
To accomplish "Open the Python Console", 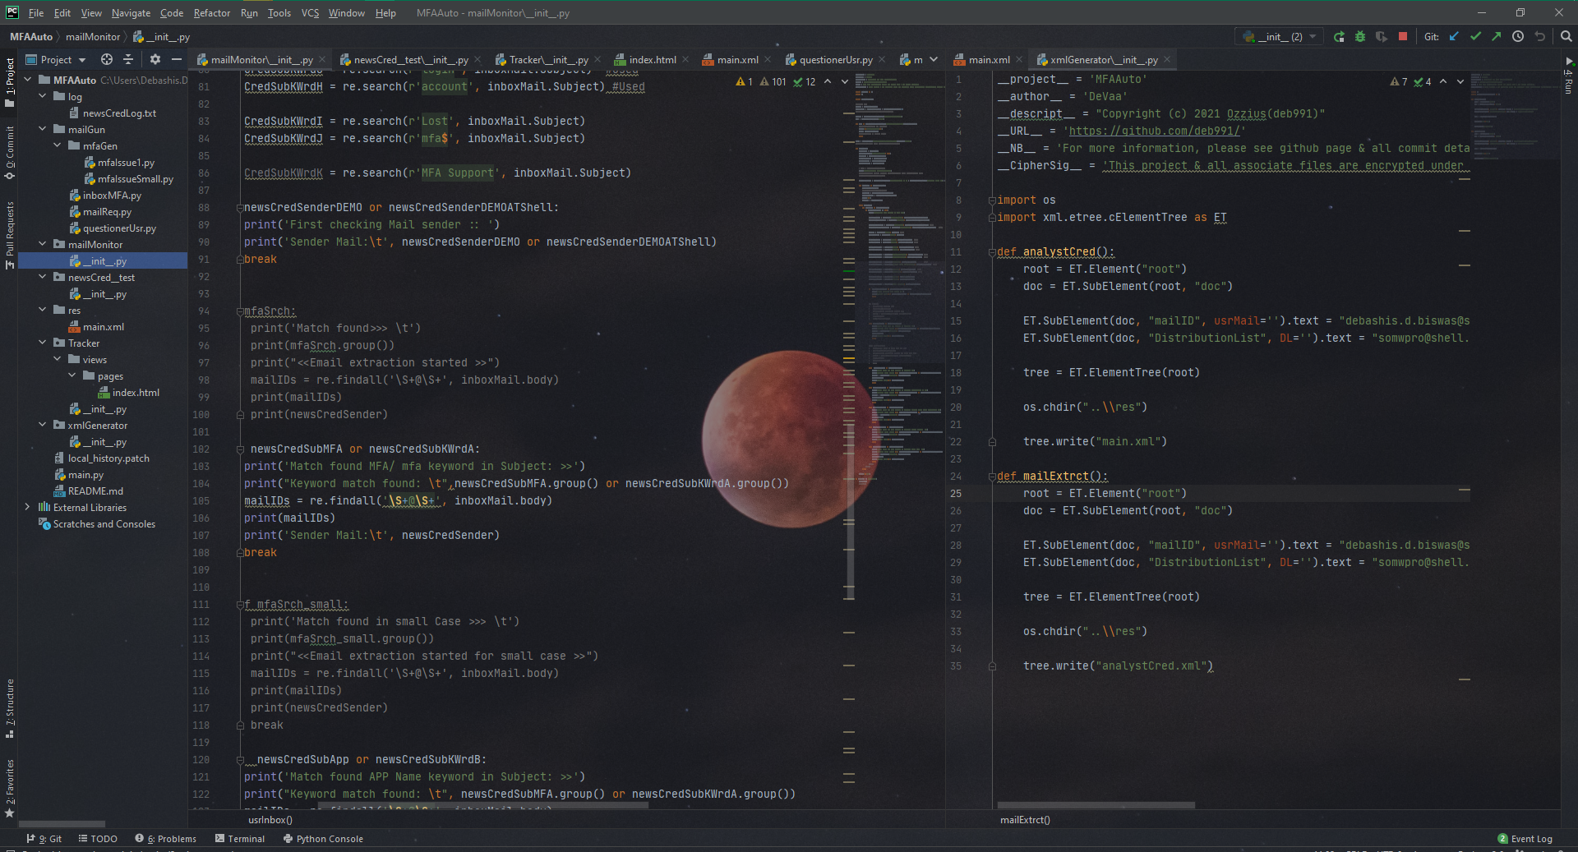I will [x=322, y=839].
